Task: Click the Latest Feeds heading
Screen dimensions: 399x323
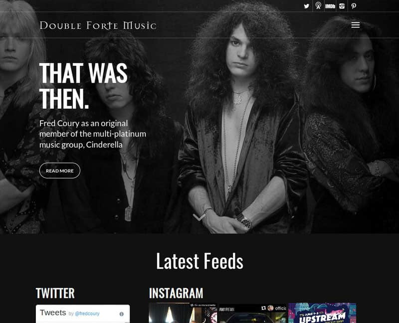Action: 199,261
